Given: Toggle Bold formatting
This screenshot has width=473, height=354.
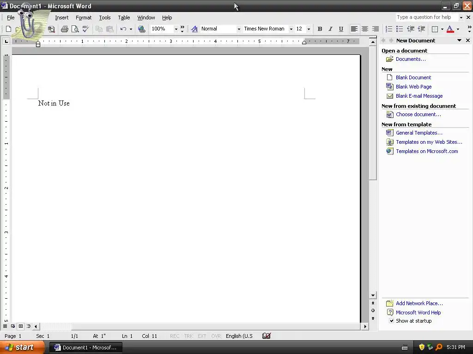Looking at the screenshot, I should 320,29.
